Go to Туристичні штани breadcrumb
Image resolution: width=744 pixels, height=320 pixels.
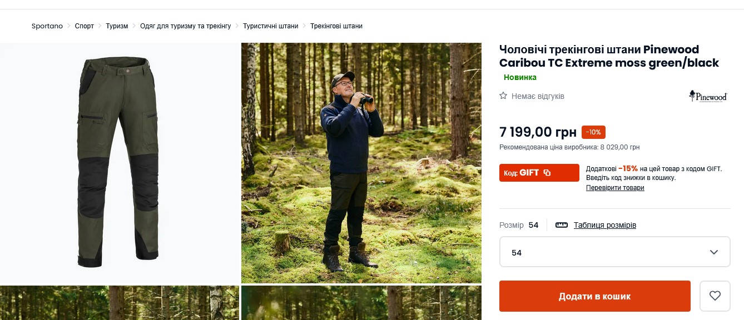(x=271, y=26)
